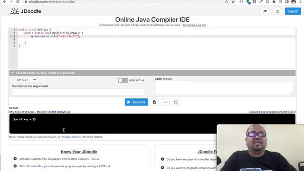Bookmark this page with the star icon
Viewport: 304px width, 171px height.
click(x=233, y=1)
